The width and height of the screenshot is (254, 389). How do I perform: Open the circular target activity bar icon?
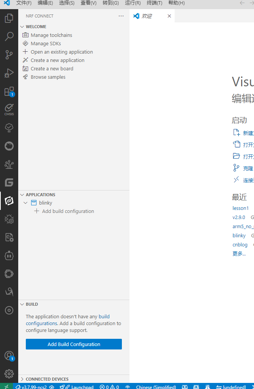pyautogui.click(x=9, y=310)
